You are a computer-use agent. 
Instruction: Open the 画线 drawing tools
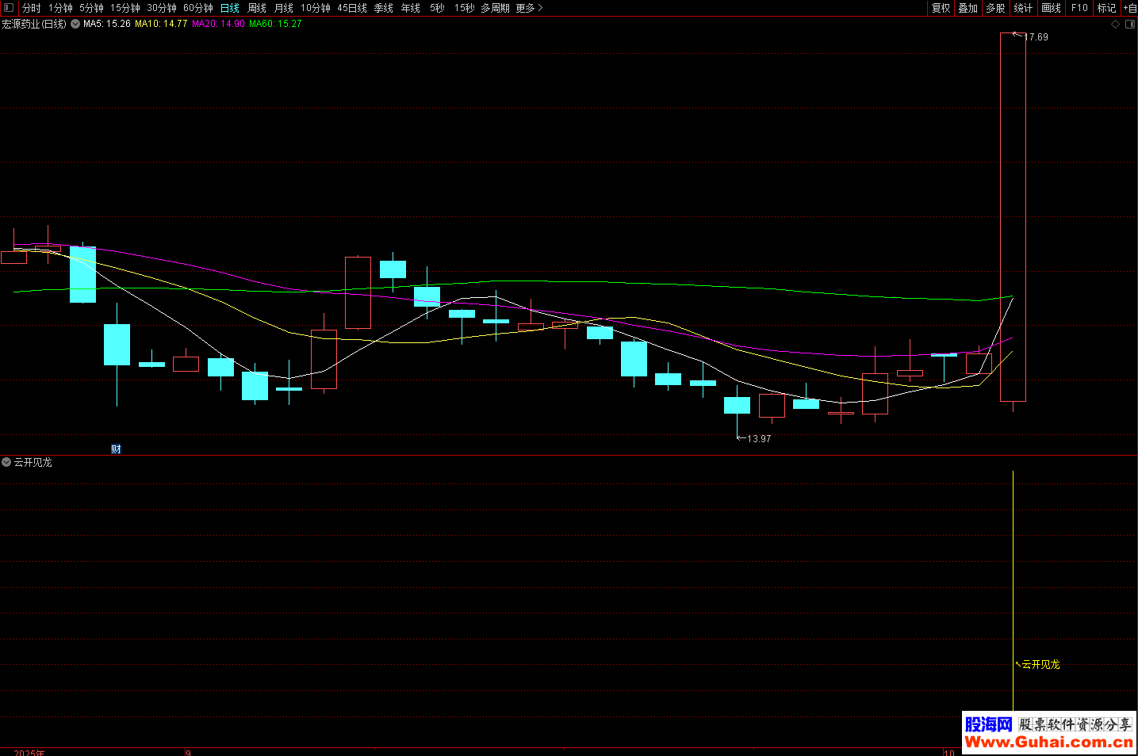coord(1051,8)
